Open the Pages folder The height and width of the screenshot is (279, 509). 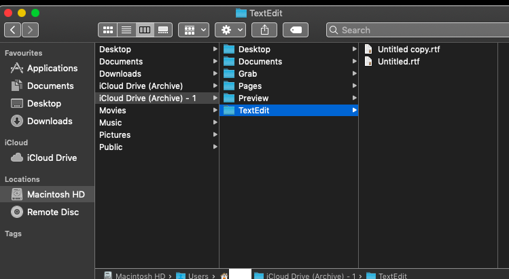[289, 86]
